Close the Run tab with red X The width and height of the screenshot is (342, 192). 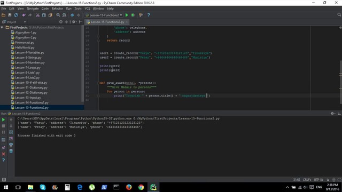point(4,154)
